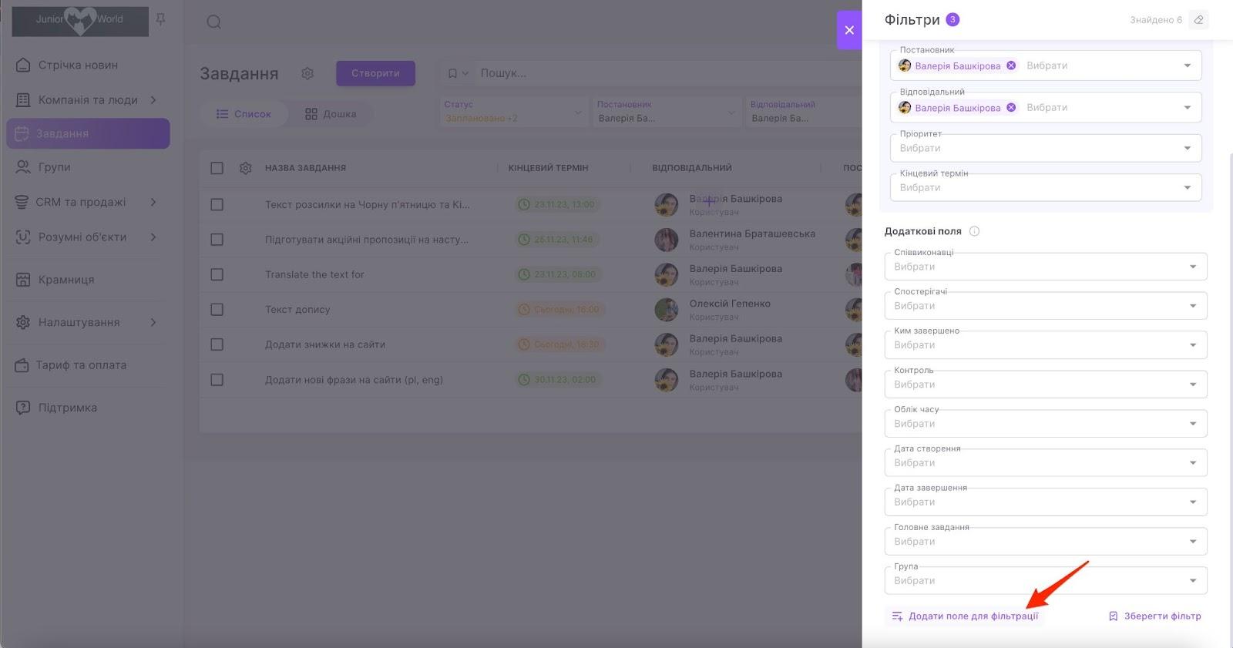Viewport: 1233px width, 648px height.
Task: Open the Облік часу dropdown
Action: tap(1046, 424)
